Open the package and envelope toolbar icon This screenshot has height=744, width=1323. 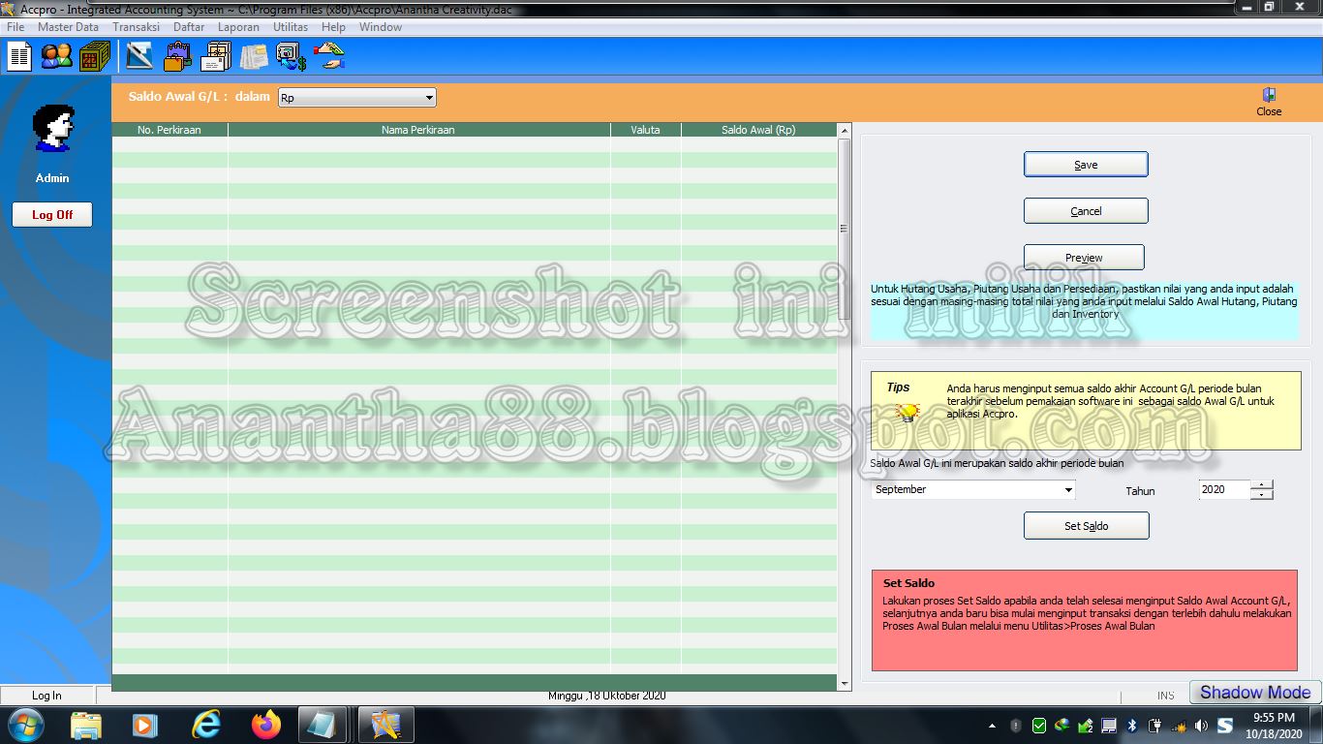coord(216,57)
